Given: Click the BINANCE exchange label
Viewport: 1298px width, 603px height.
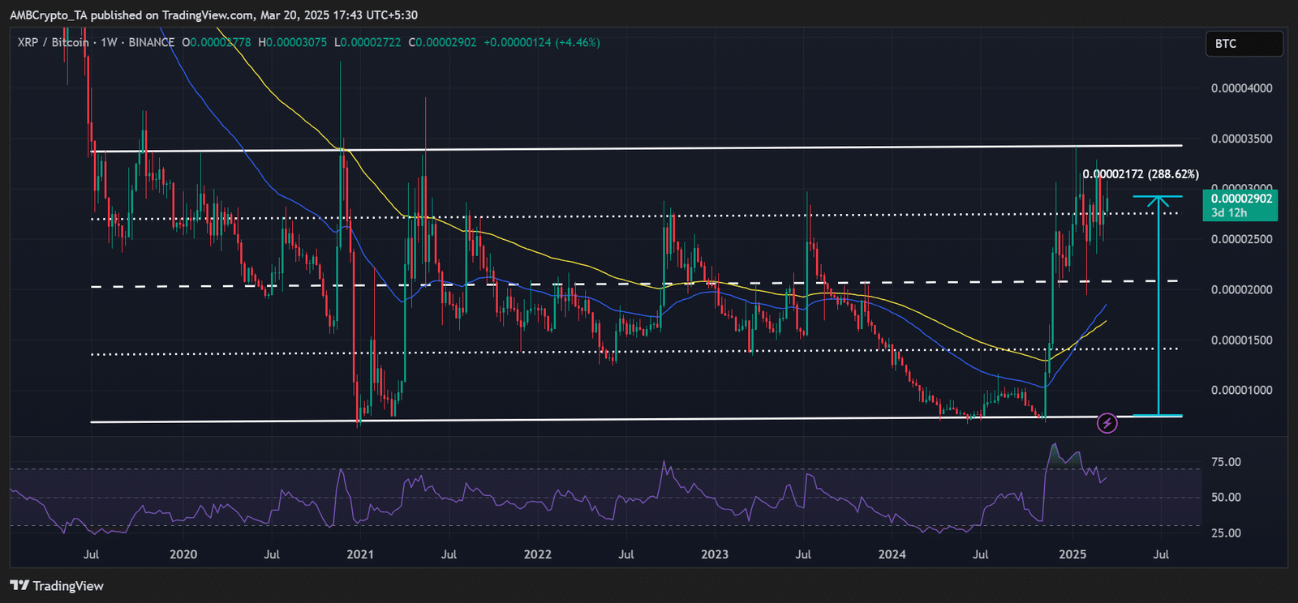Looking at the screenshot, I should [x=151, y=42].
